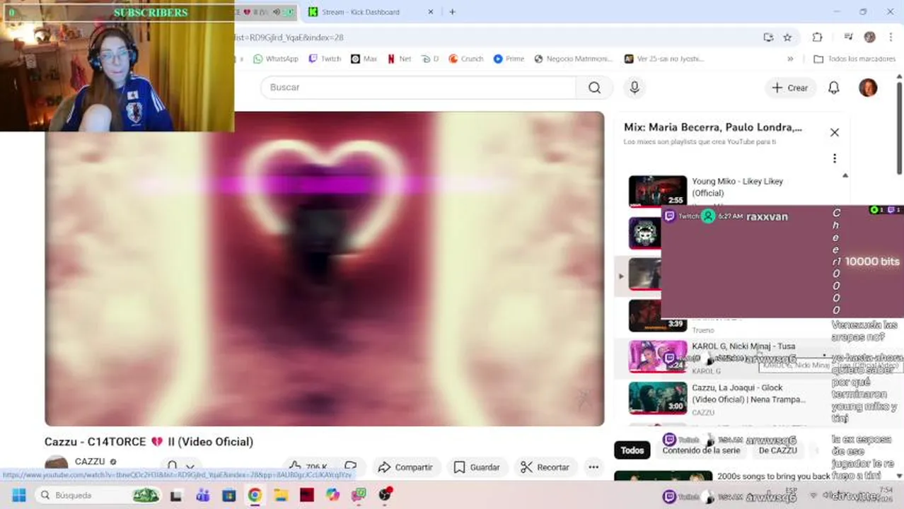
Task: Expand hidden bookmarks chevron
Action: 790,59
